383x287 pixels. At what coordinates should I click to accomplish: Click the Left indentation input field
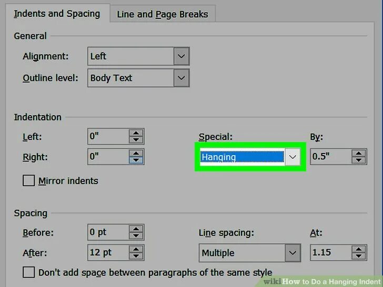(108, 137)
